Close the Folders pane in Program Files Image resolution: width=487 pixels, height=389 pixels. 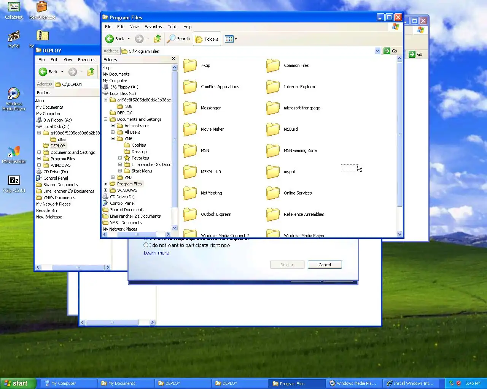pyautogui.click(x=173, y=59)
